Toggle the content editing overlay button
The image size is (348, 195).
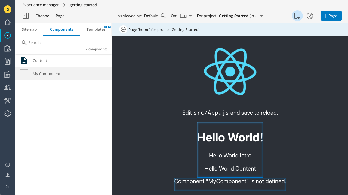310,16
